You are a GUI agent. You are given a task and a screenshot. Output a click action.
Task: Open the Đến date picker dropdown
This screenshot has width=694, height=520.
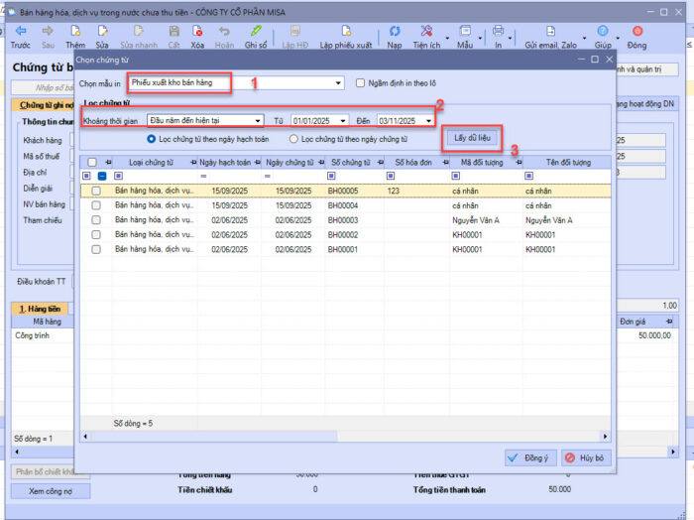[x=428, y=121]
